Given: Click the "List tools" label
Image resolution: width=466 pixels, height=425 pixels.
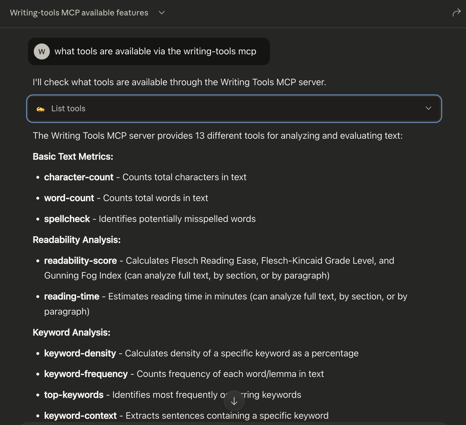Looking at the screenshot, I should coord(68,109).
